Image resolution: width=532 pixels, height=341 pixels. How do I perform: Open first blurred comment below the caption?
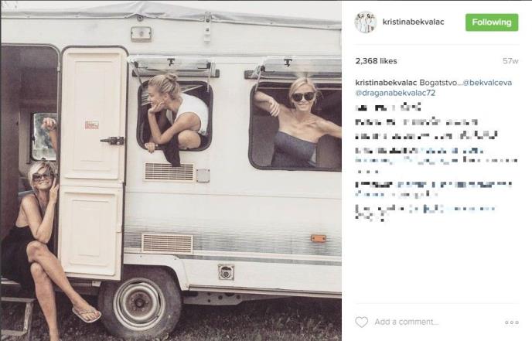tap(388, 108)
